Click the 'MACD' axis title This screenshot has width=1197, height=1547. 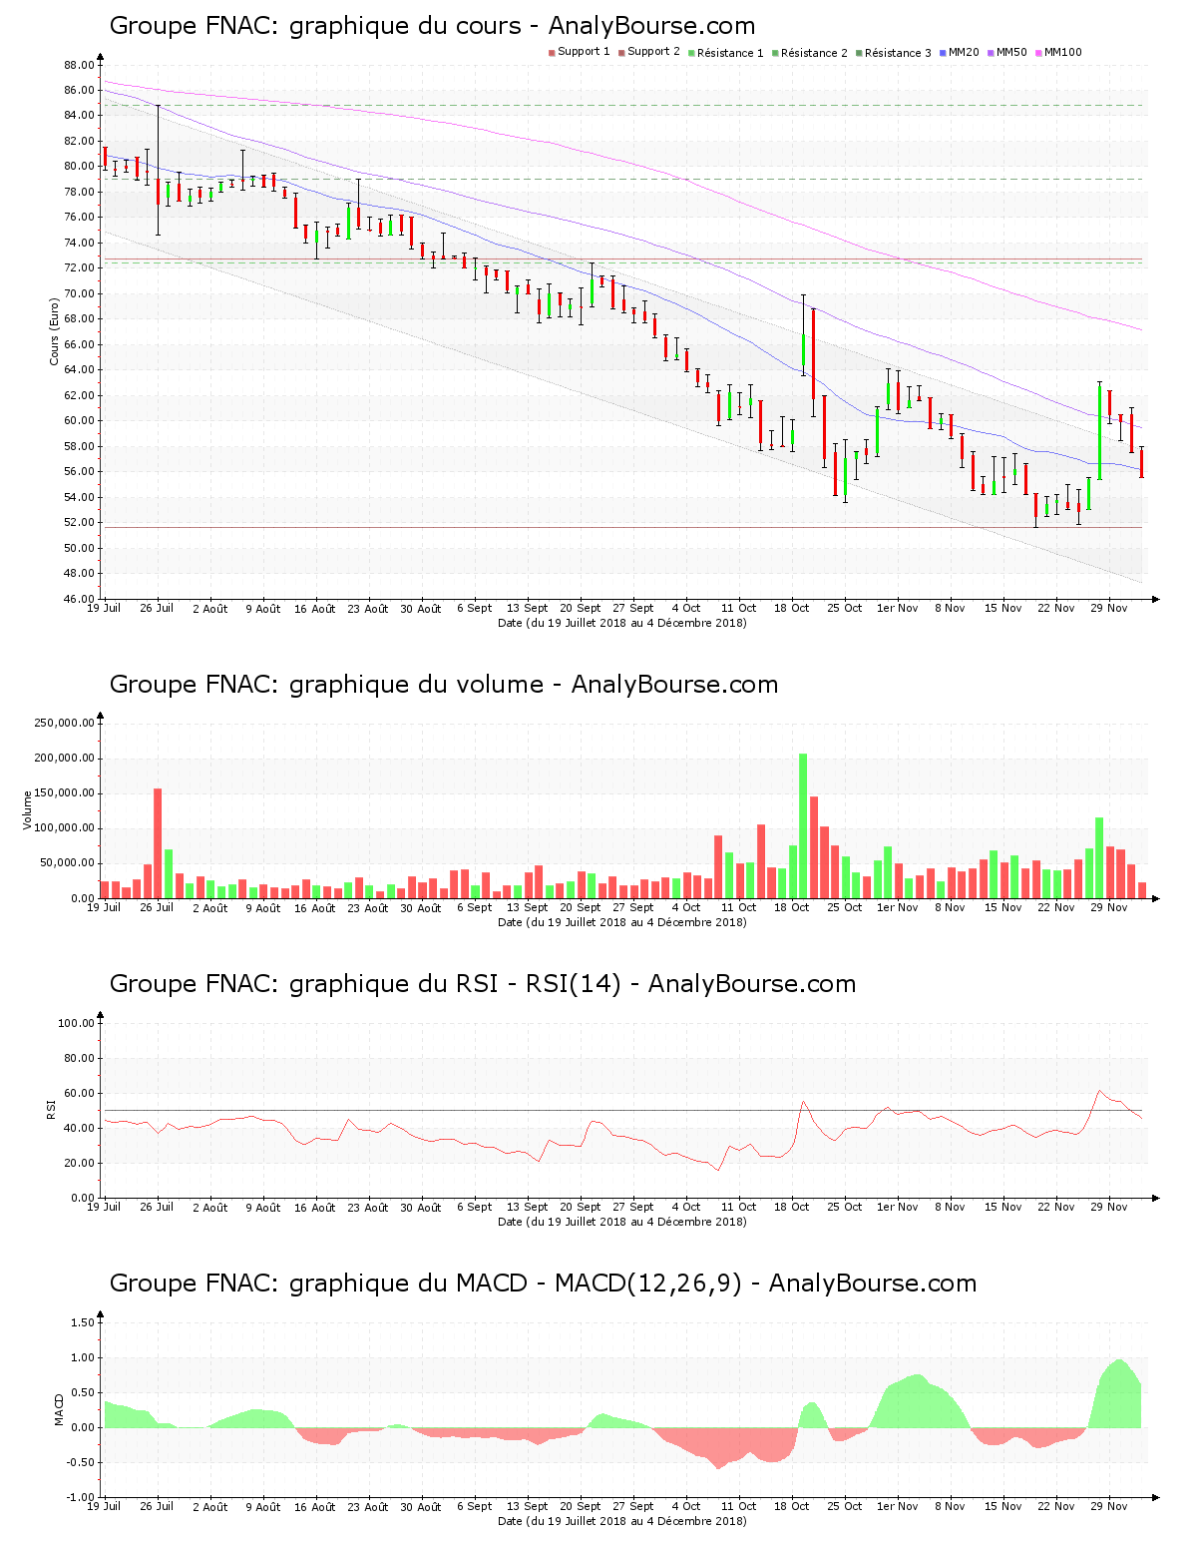click(59, 1409)
